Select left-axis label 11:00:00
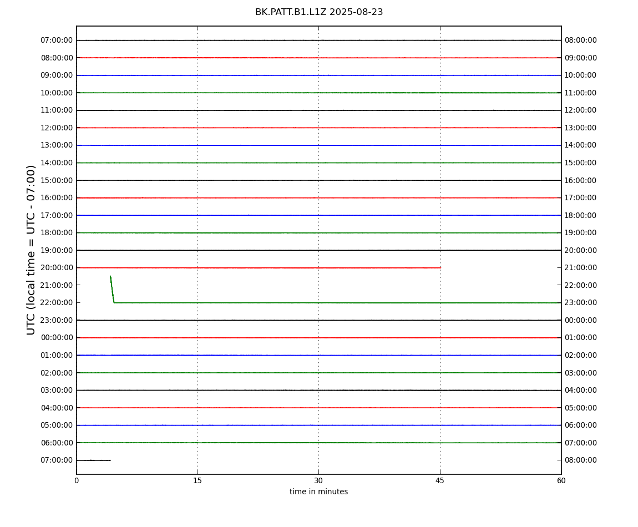 [x=57, y=110]
